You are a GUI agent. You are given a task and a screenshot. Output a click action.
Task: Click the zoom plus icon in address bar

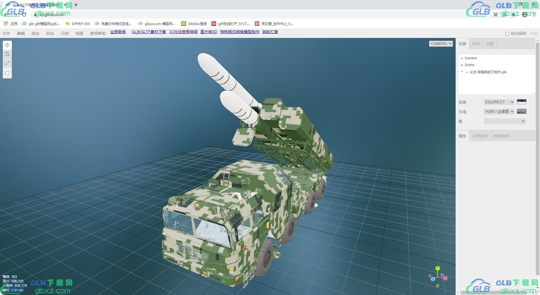[505, 14]
